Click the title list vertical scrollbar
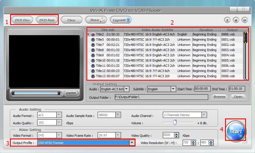 click(245, 55)
